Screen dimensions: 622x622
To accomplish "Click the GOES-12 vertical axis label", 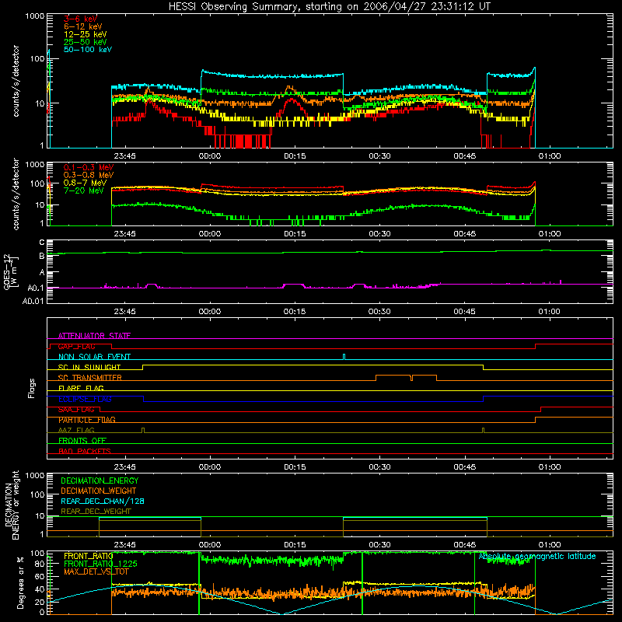I will (x=10, y=272).
